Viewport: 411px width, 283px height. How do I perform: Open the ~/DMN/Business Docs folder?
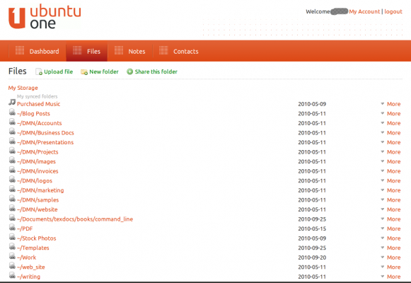tap(45, 133)
